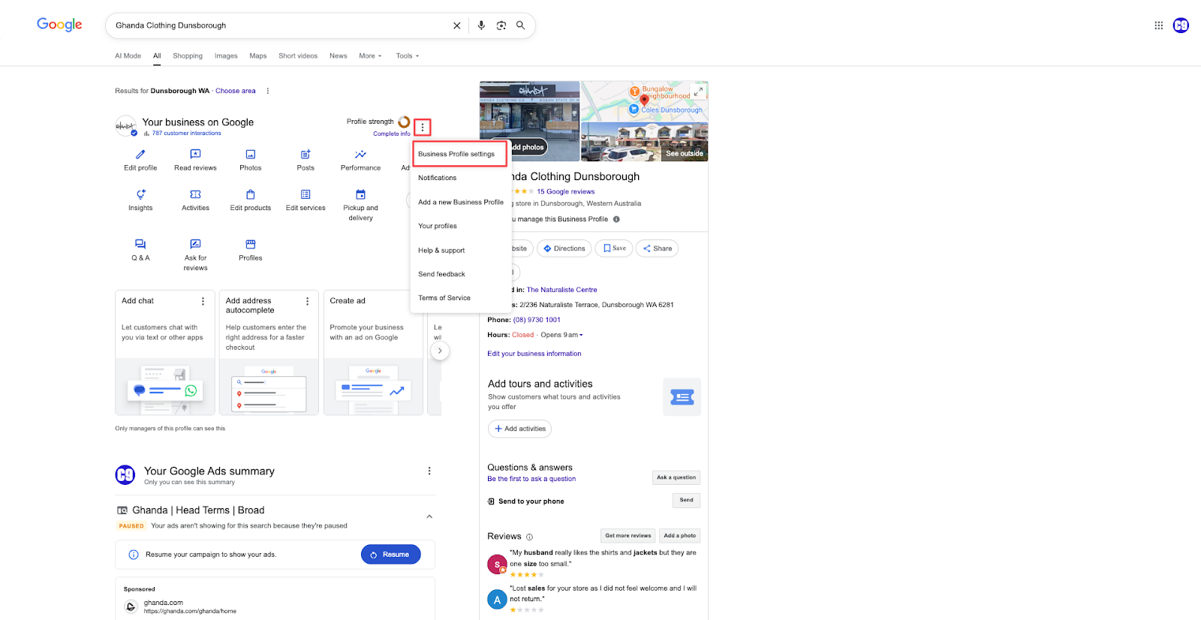This screenshot has width=1201, height=620.
Task: Expand the More search filters dropdown
Action: [370, 56]
